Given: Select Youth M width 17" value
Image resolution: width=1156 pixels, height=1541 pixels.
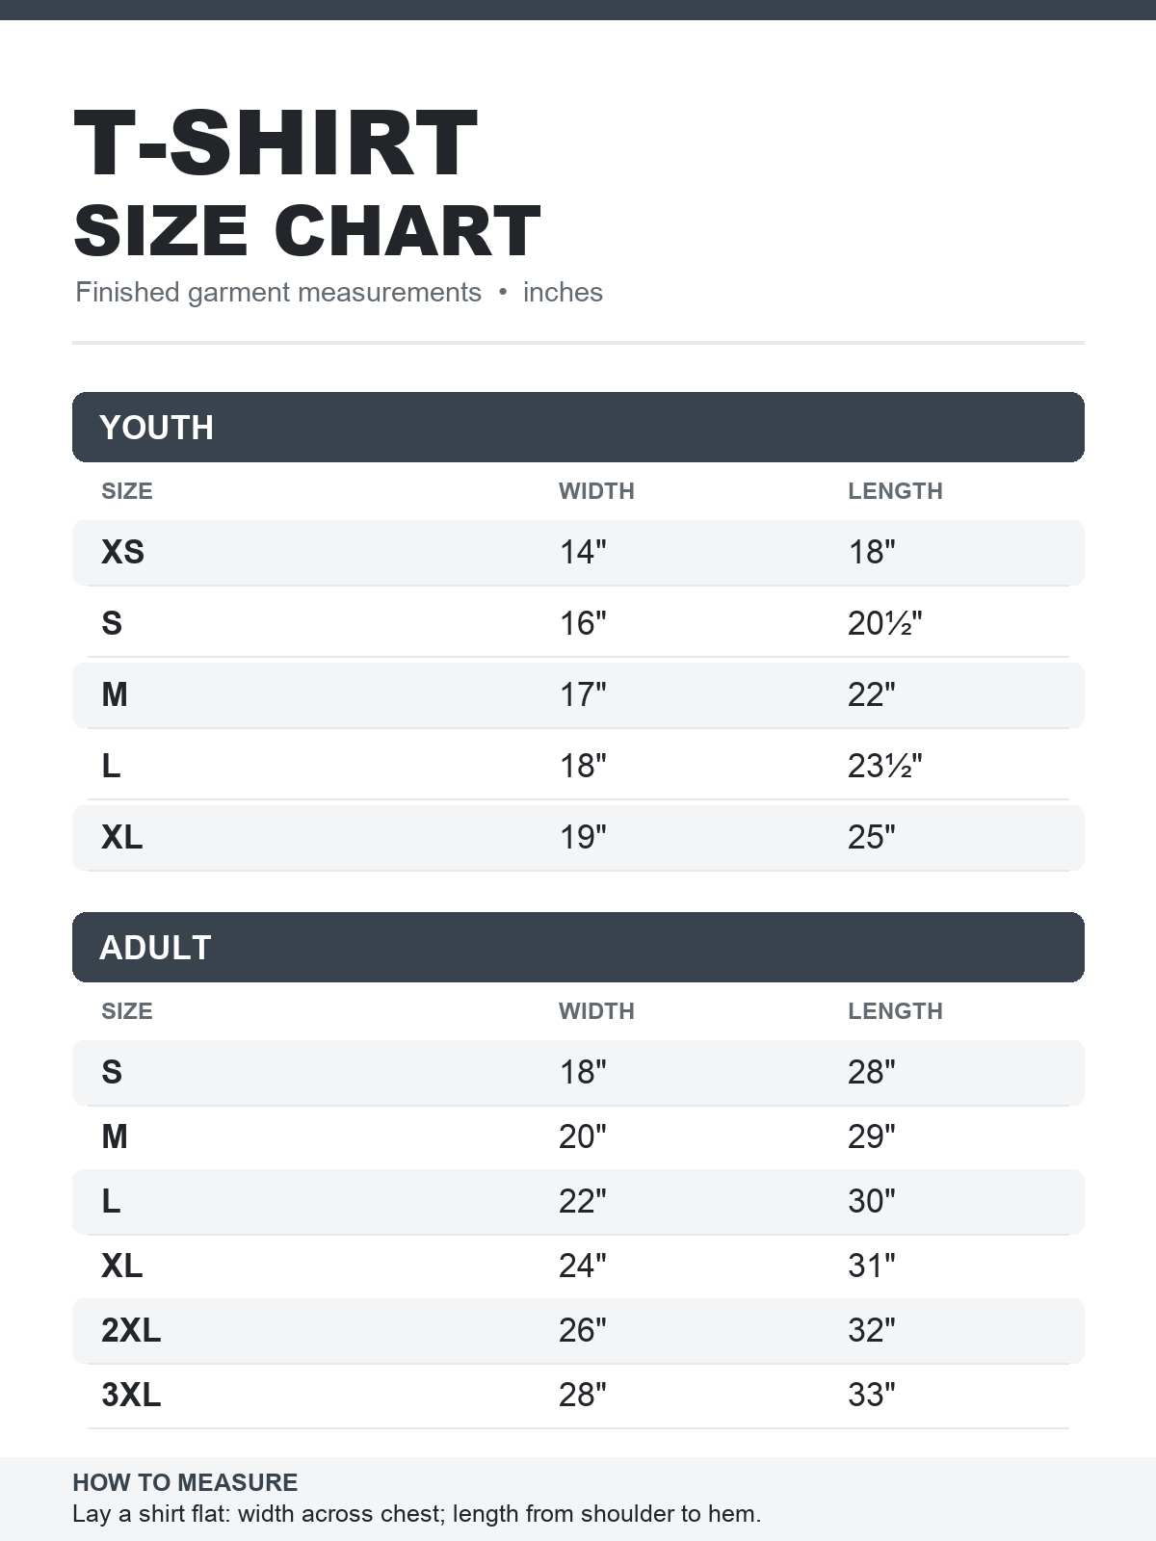Looking at the screenshot, I should [583, 694].
